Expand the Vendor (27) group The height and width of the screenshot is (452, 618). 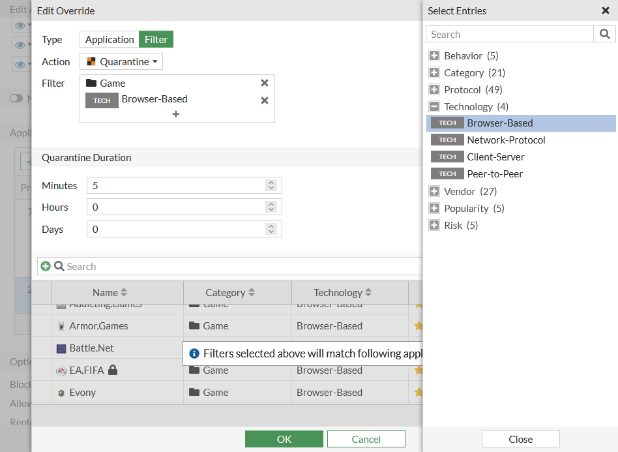[434, 190]
